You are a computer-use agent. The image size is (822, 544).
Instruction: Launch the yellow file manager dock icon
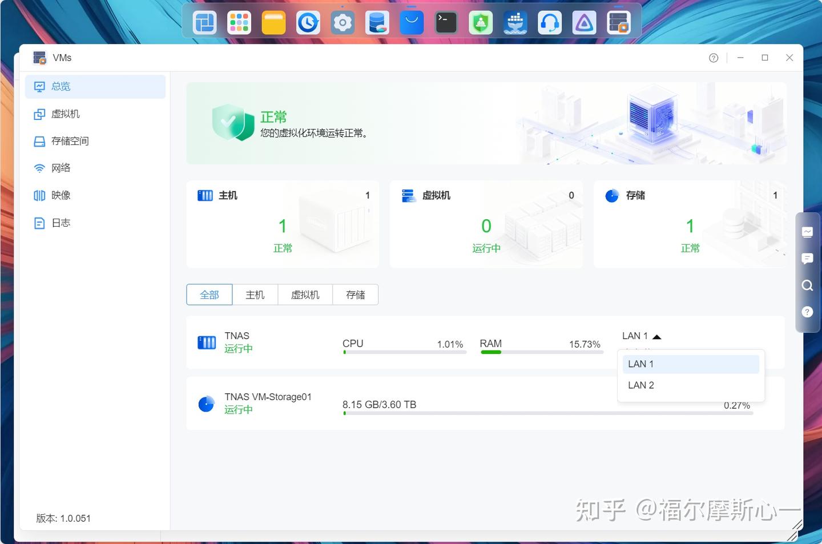273,23
